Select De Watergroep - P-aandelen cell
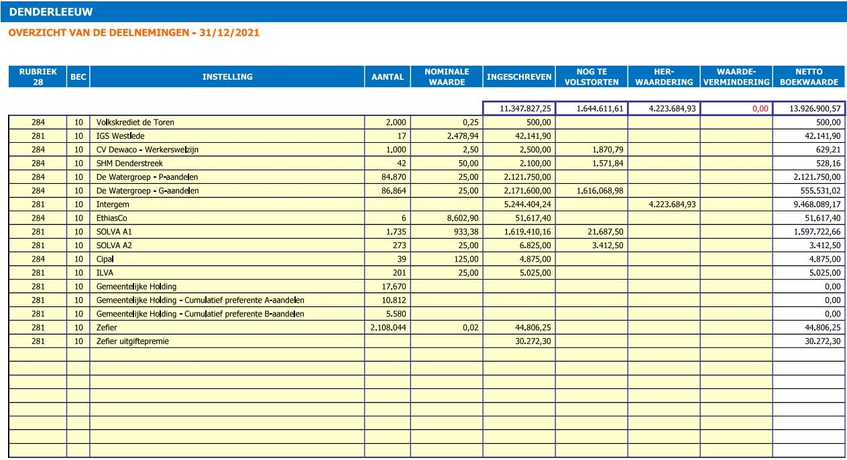 tap(227, 177)
